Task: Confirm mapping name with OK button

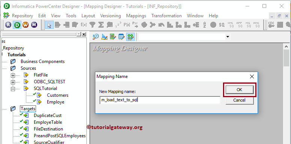Action: pyautogui.click(x=240, y=90)
